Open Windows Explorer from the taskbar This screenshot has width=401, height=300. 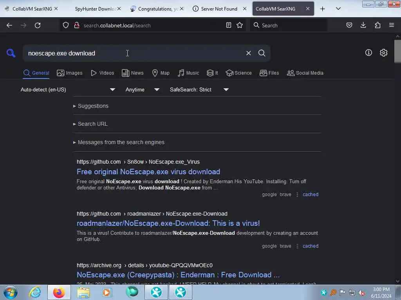tap(84, 292)
